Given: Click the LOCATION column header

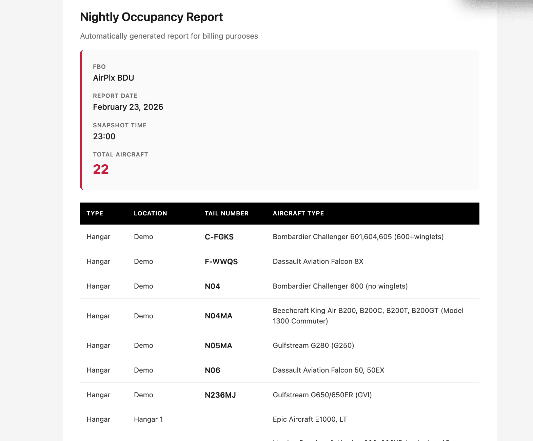Looking at the screenshot, I should pyautogui.click(x=151, y=213).
